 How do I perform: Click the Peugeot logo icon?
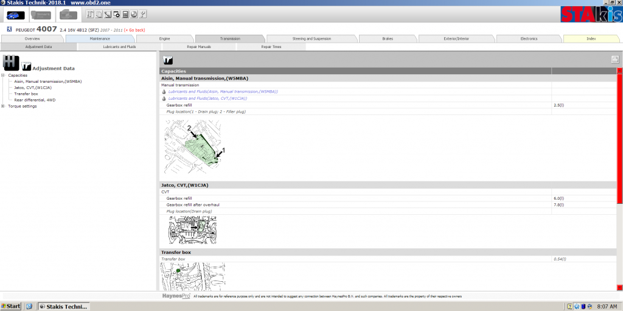click(x=9, y=29)
